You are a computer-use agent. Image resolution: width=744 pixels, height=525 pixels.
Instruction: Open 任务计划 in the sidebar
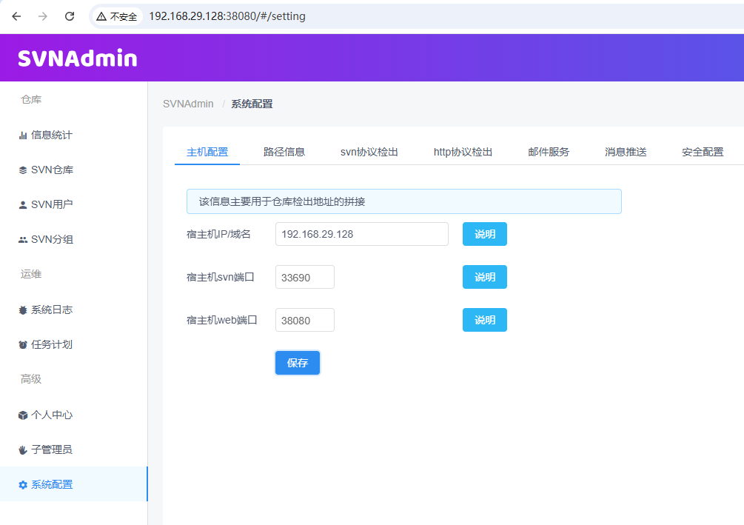(73, 344)
